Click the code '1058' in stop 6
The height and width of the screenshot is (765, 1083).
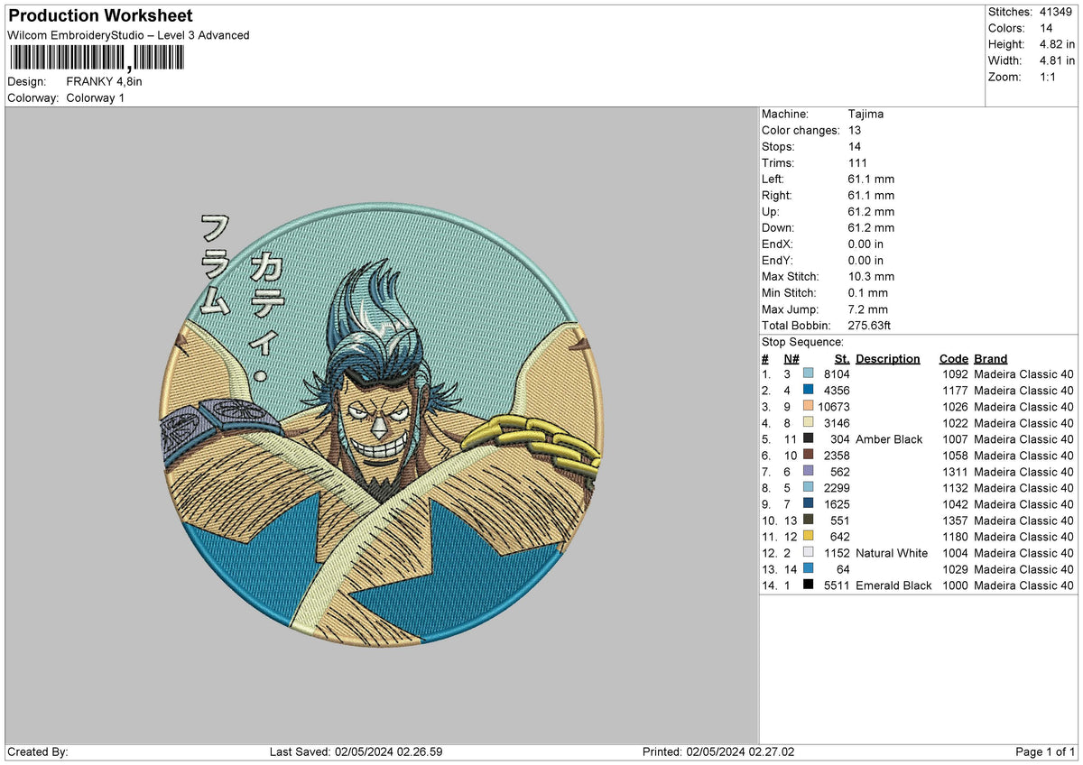[x=954, y=456]
